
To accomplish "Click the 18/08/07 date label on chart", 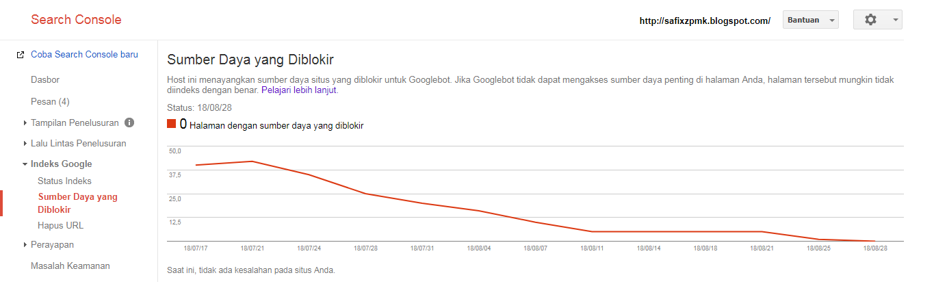I will [536, 248].
